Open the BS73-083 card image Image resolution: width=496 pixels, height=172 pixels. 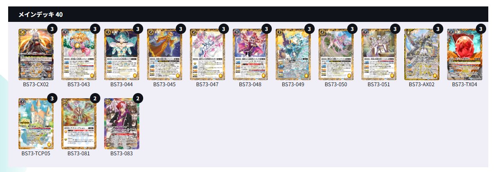[121, 124]
